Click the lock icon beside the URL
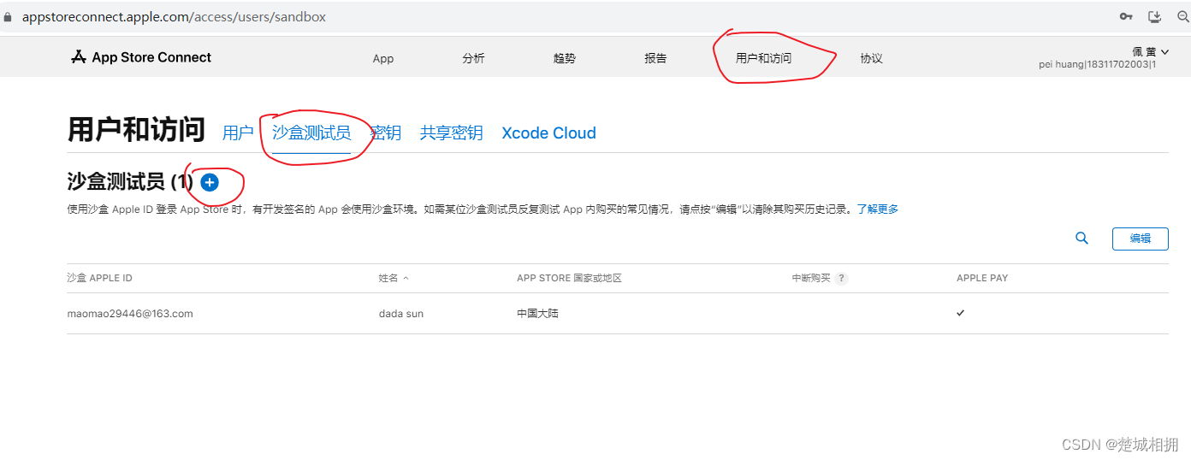Screen dimensions: 1191x460 pos(8,17)
